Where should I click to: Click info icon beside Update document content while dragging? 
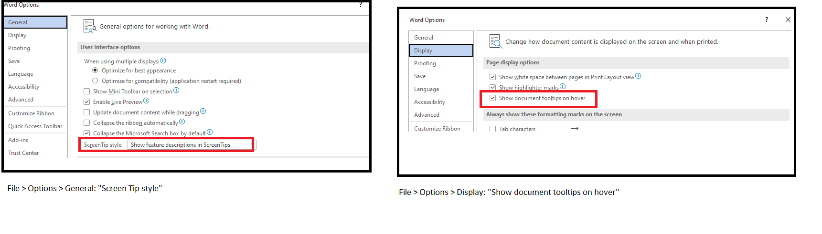point(203,111)
